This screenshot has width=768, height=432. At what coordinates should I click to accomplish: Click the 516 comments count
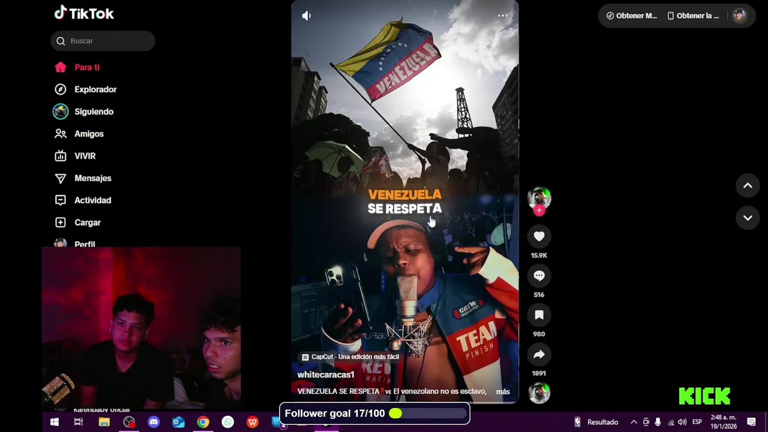(x=539, y=295)
